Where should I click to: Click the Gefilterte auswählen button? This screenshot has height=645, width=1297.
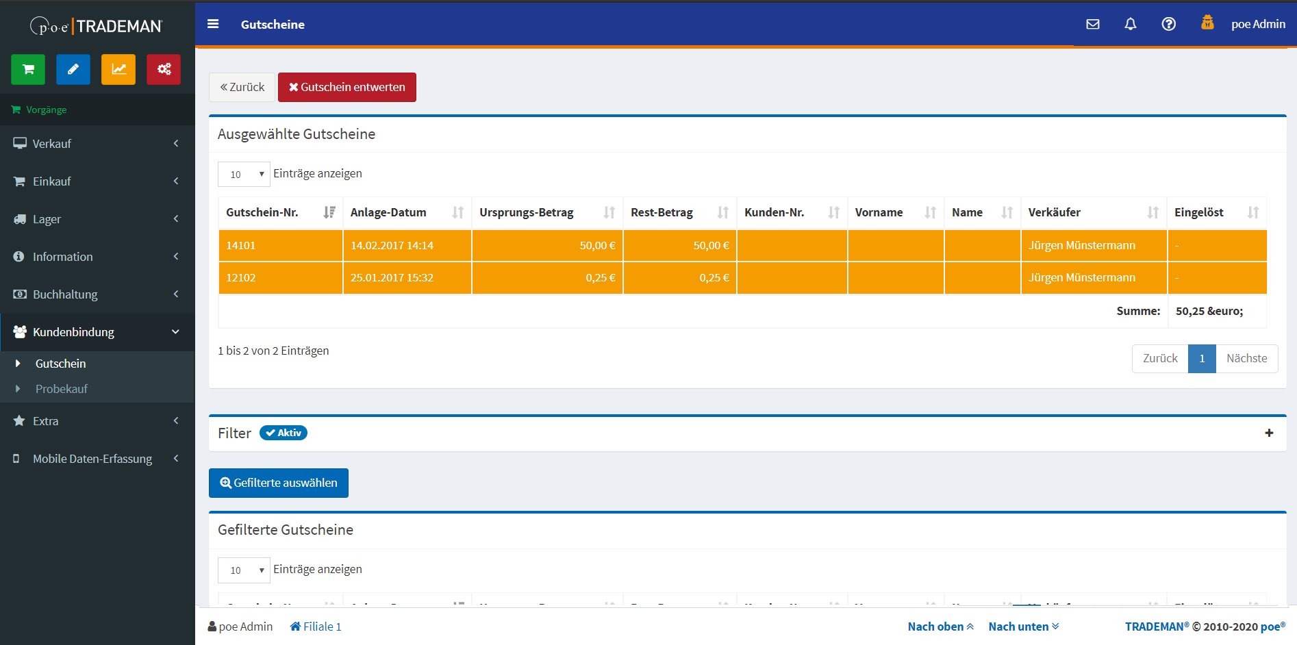279,483
